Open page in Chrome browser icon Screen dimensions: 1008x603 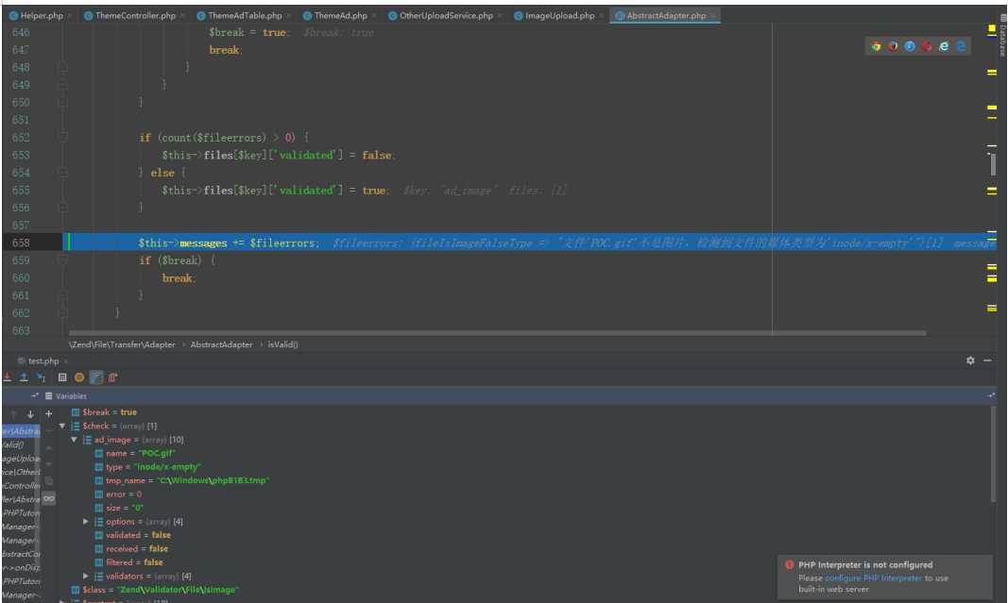(x=877, y=46)
